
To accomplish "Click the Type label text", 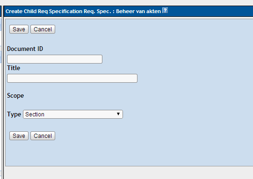I will tap(14, 115).
